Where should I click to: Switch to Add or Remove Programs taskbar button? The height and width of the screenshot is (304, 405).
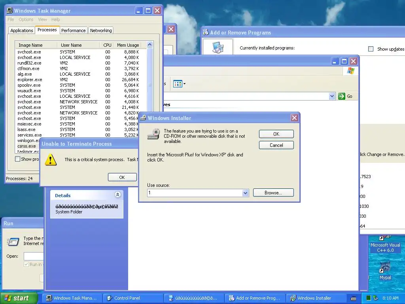(255, 298)
